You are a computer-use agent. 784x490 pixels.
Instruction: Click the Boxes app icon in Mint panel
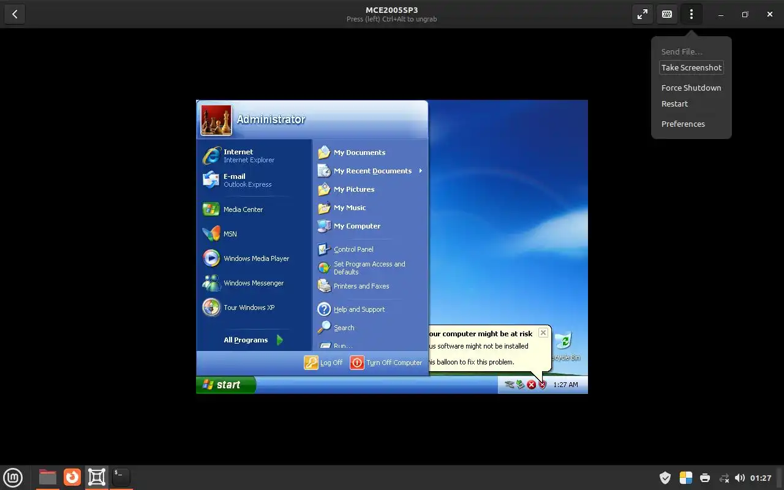(97, 477)
